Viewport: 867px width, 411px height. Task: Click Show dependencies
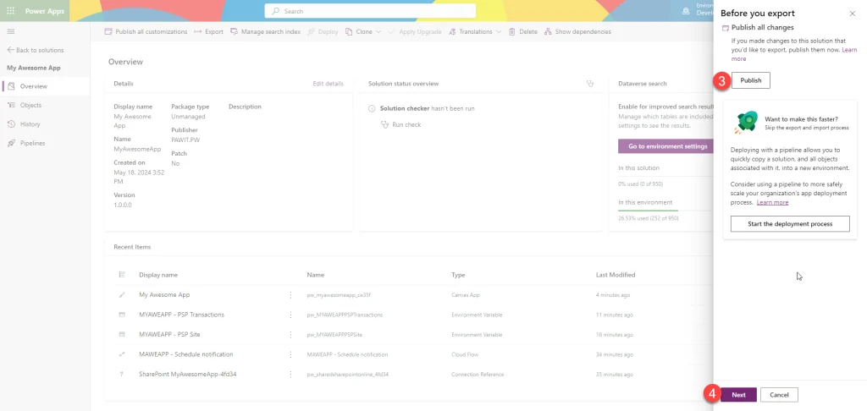[x=577, y=31]
